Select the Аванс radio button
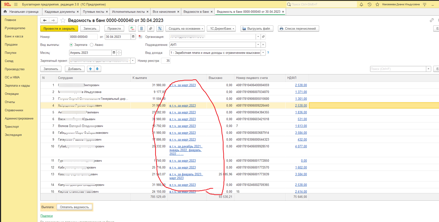Screen dimensions: 439x222 coord(92,45)
